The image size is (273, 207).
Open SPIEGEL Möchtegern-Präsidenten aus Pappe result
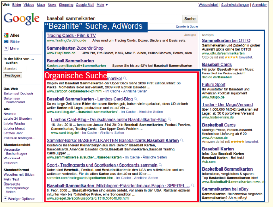coord(118,186)
